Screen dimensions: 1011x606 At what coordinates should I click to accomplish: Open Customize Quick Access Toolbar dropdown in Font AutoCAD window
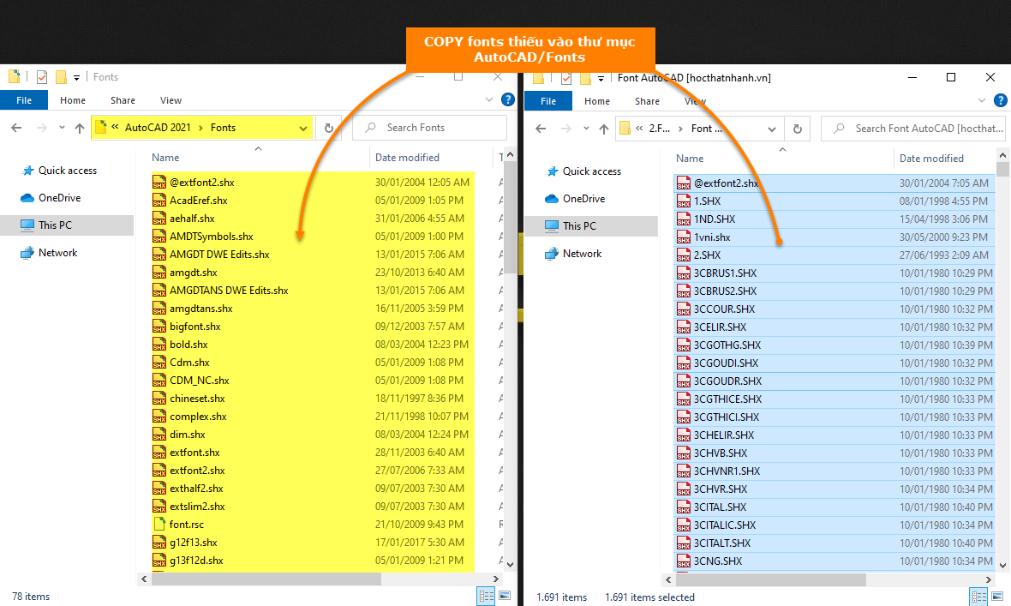[601, 78]
